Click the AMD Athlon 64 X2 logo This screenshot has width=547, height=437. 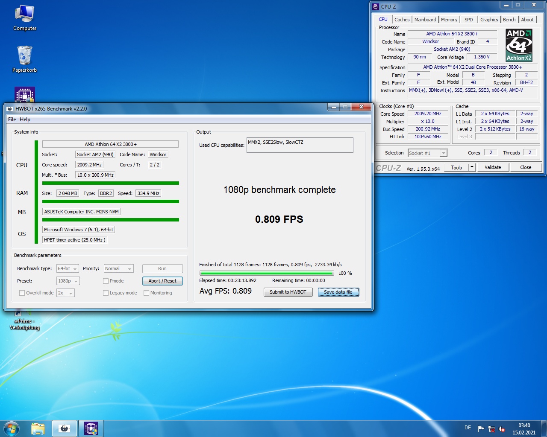coord(519,45)
